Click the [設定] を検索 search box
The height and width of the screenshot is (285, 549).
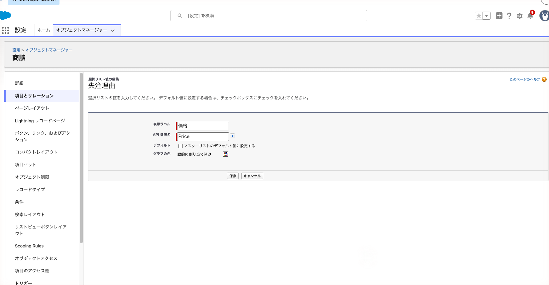[x=269, y=16]
